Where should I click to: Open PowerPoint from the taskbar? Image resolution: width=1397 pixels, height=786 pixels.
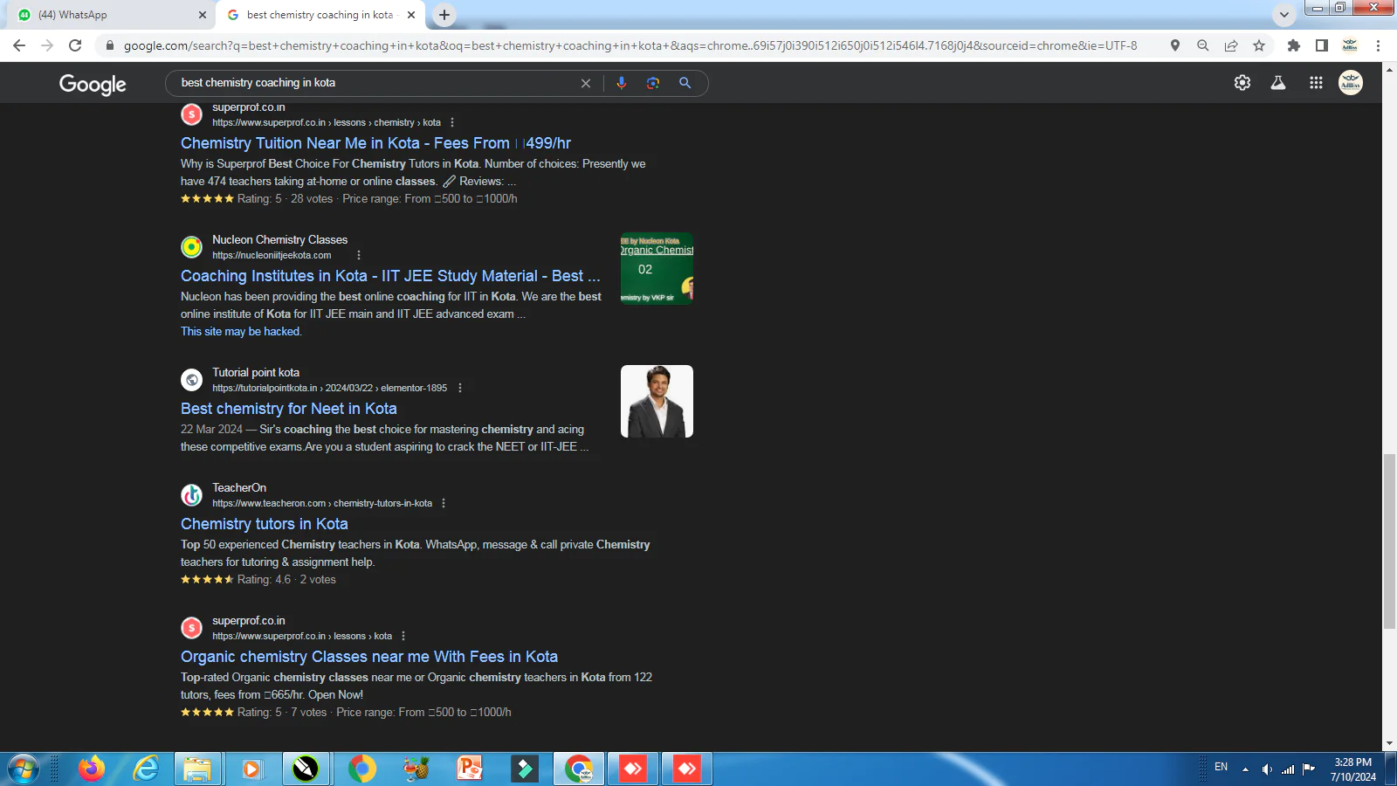(x=470, y=769)
